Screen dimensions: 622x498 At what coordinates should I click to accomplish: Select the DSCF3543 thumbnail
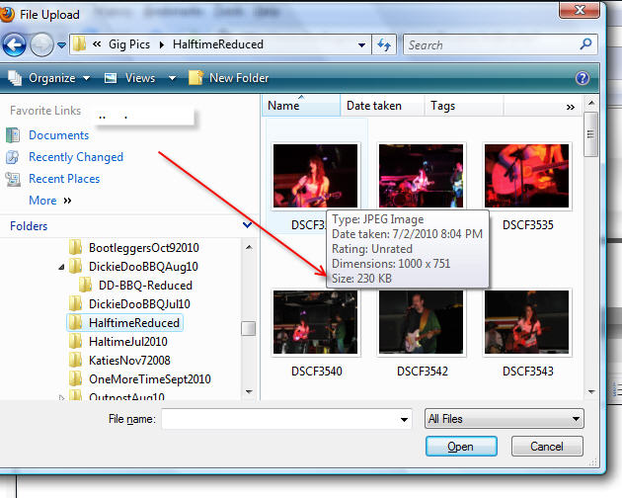click(x=526, y=322)
